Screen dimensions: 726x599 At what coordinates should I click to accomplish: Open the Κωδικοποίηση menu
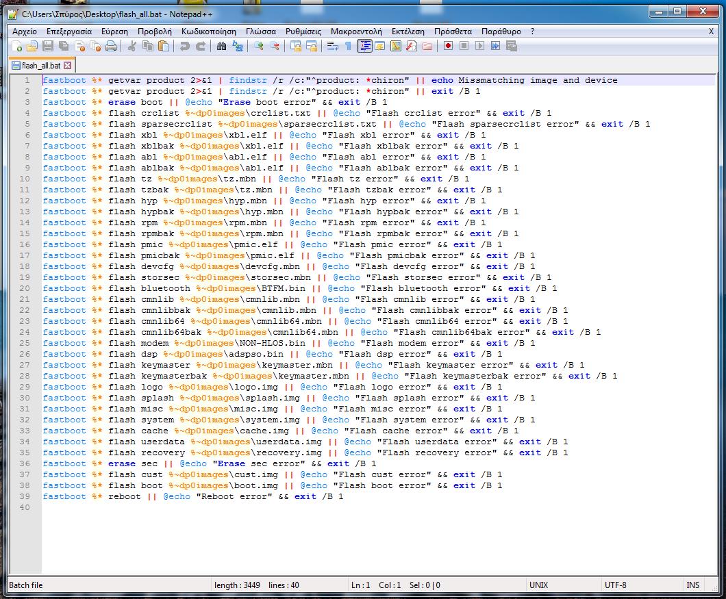(x=208, y=31)
